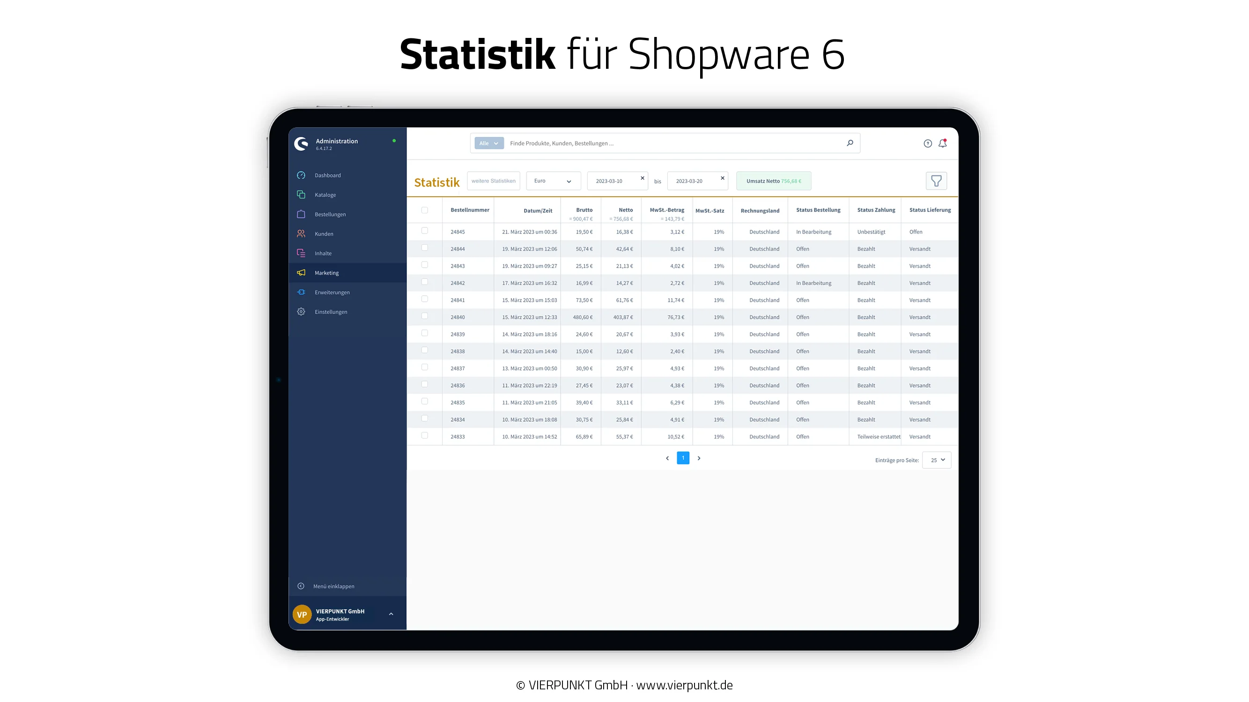
Task: Open the Marketing menu item
Action: pos(326,272)
